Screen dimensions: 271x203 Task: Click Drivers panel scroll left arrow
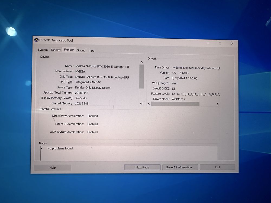(x=149, y=104)
